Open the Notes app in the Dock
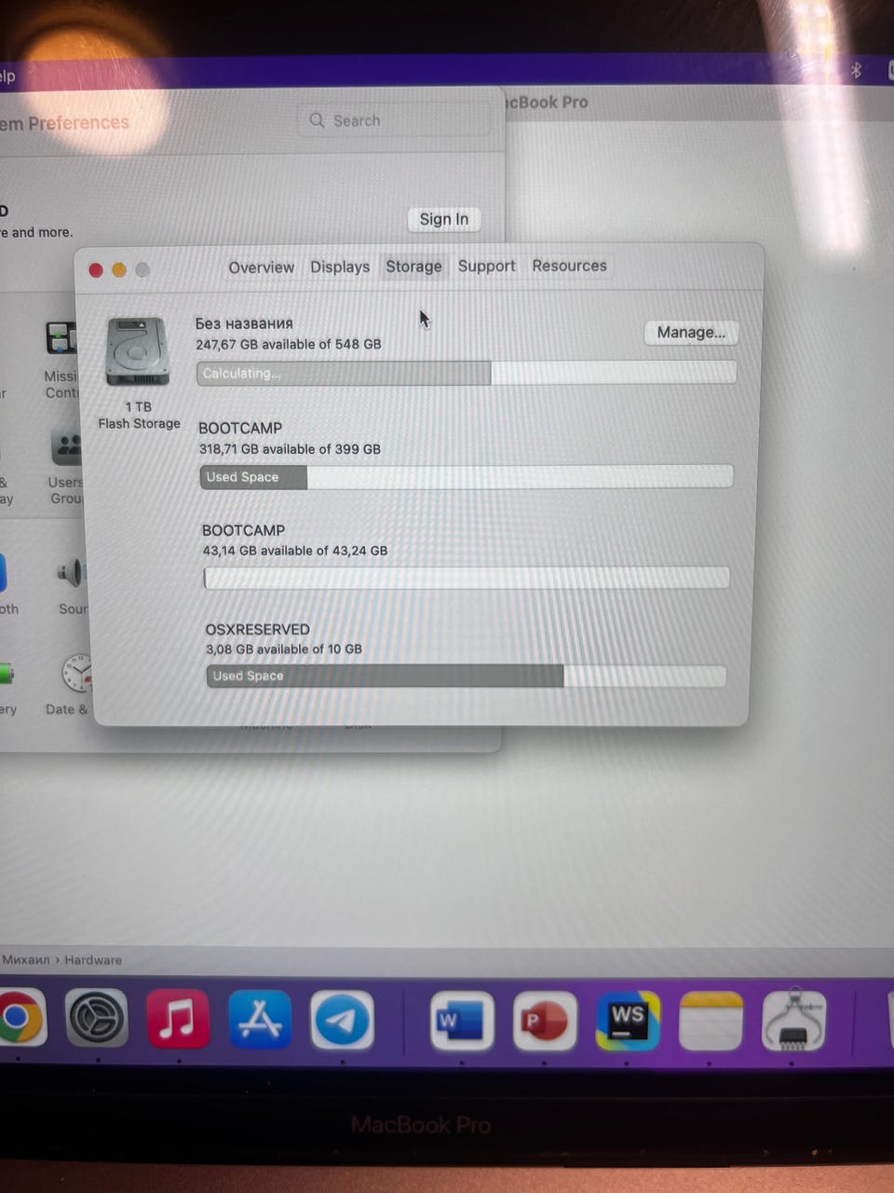894x1193 pixels. 711,1020
